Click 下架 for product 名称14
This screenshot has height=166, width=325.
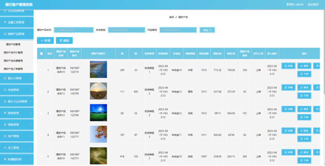pyautogui.click(x=304, y=74)
